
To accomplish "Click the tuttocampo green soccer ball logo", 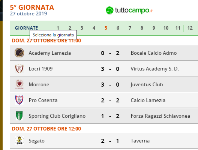I will 109,10.
